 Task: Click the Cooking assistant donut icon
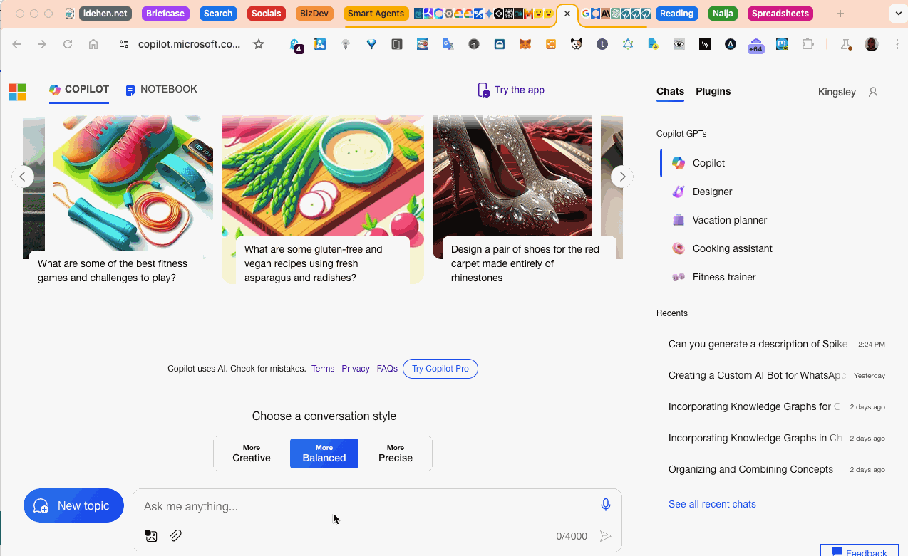(x=679, y=248)
